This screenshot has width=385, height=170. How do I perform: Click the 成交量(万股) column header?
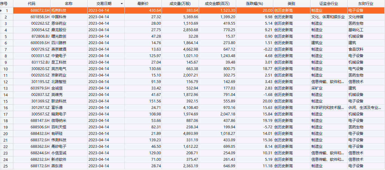coord(180,4)
